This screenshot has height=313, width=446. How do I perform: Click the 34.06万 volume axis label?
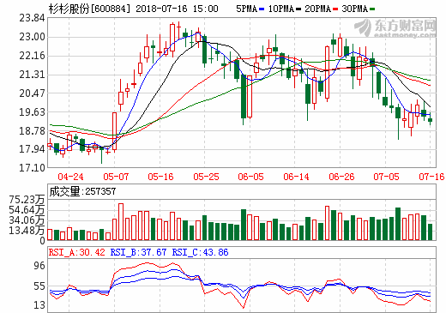[27, 220]
